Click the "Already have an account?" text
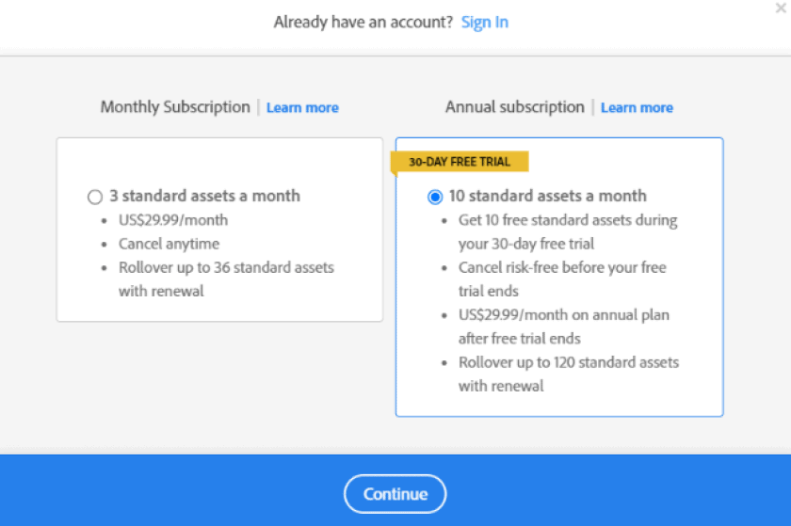 tap(363, 22)
